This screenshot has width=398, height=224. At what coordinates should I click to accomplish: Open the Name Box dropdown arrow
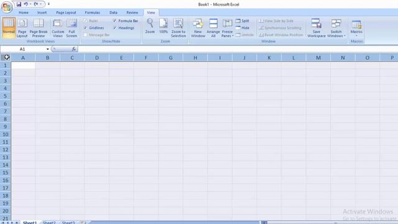[x=47, y=49]
